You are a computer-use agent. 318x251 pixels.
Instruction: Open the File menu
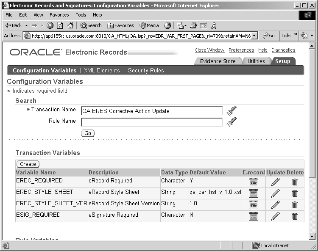point(9,15)
